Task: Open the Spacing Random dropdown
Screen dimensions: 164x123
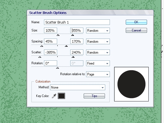Action: 98,42
